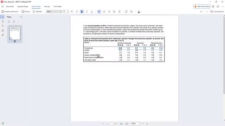Toggle the Pages sidebar icon
The image size is (225, 126).
pyautogui.click(x=2, y=17)
